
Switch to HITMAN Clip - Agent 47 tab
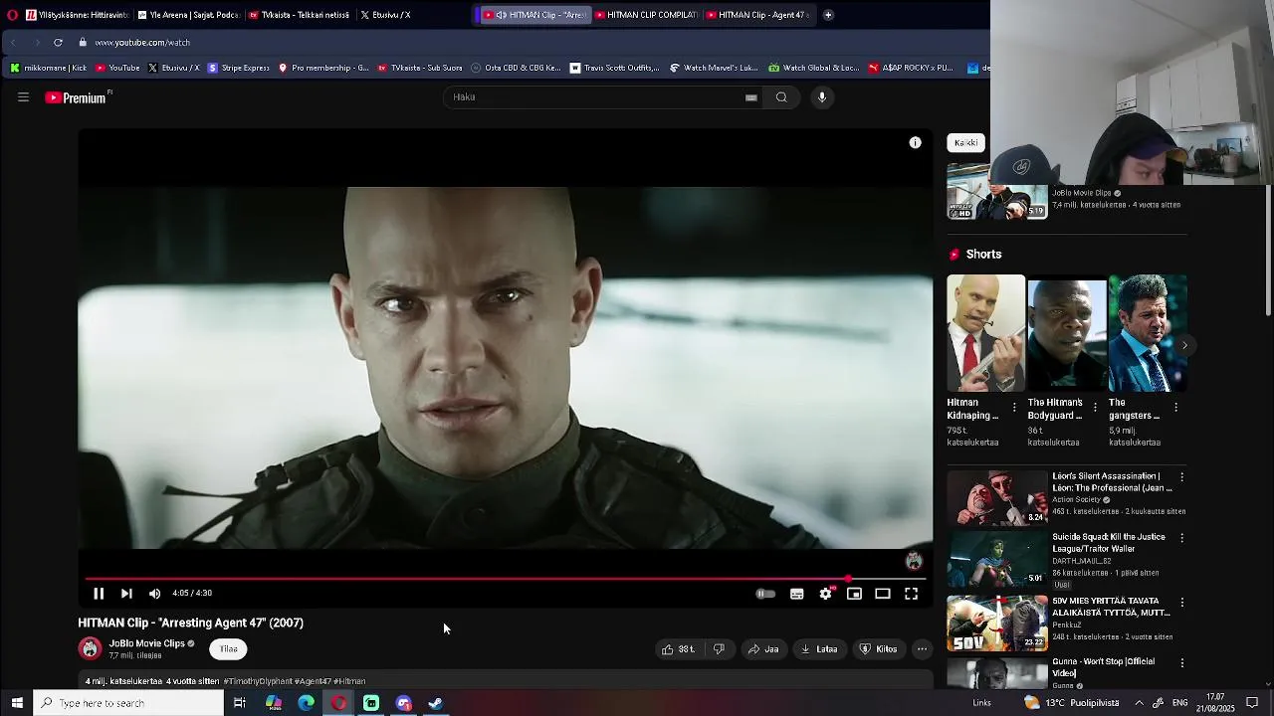coord(758,15)
